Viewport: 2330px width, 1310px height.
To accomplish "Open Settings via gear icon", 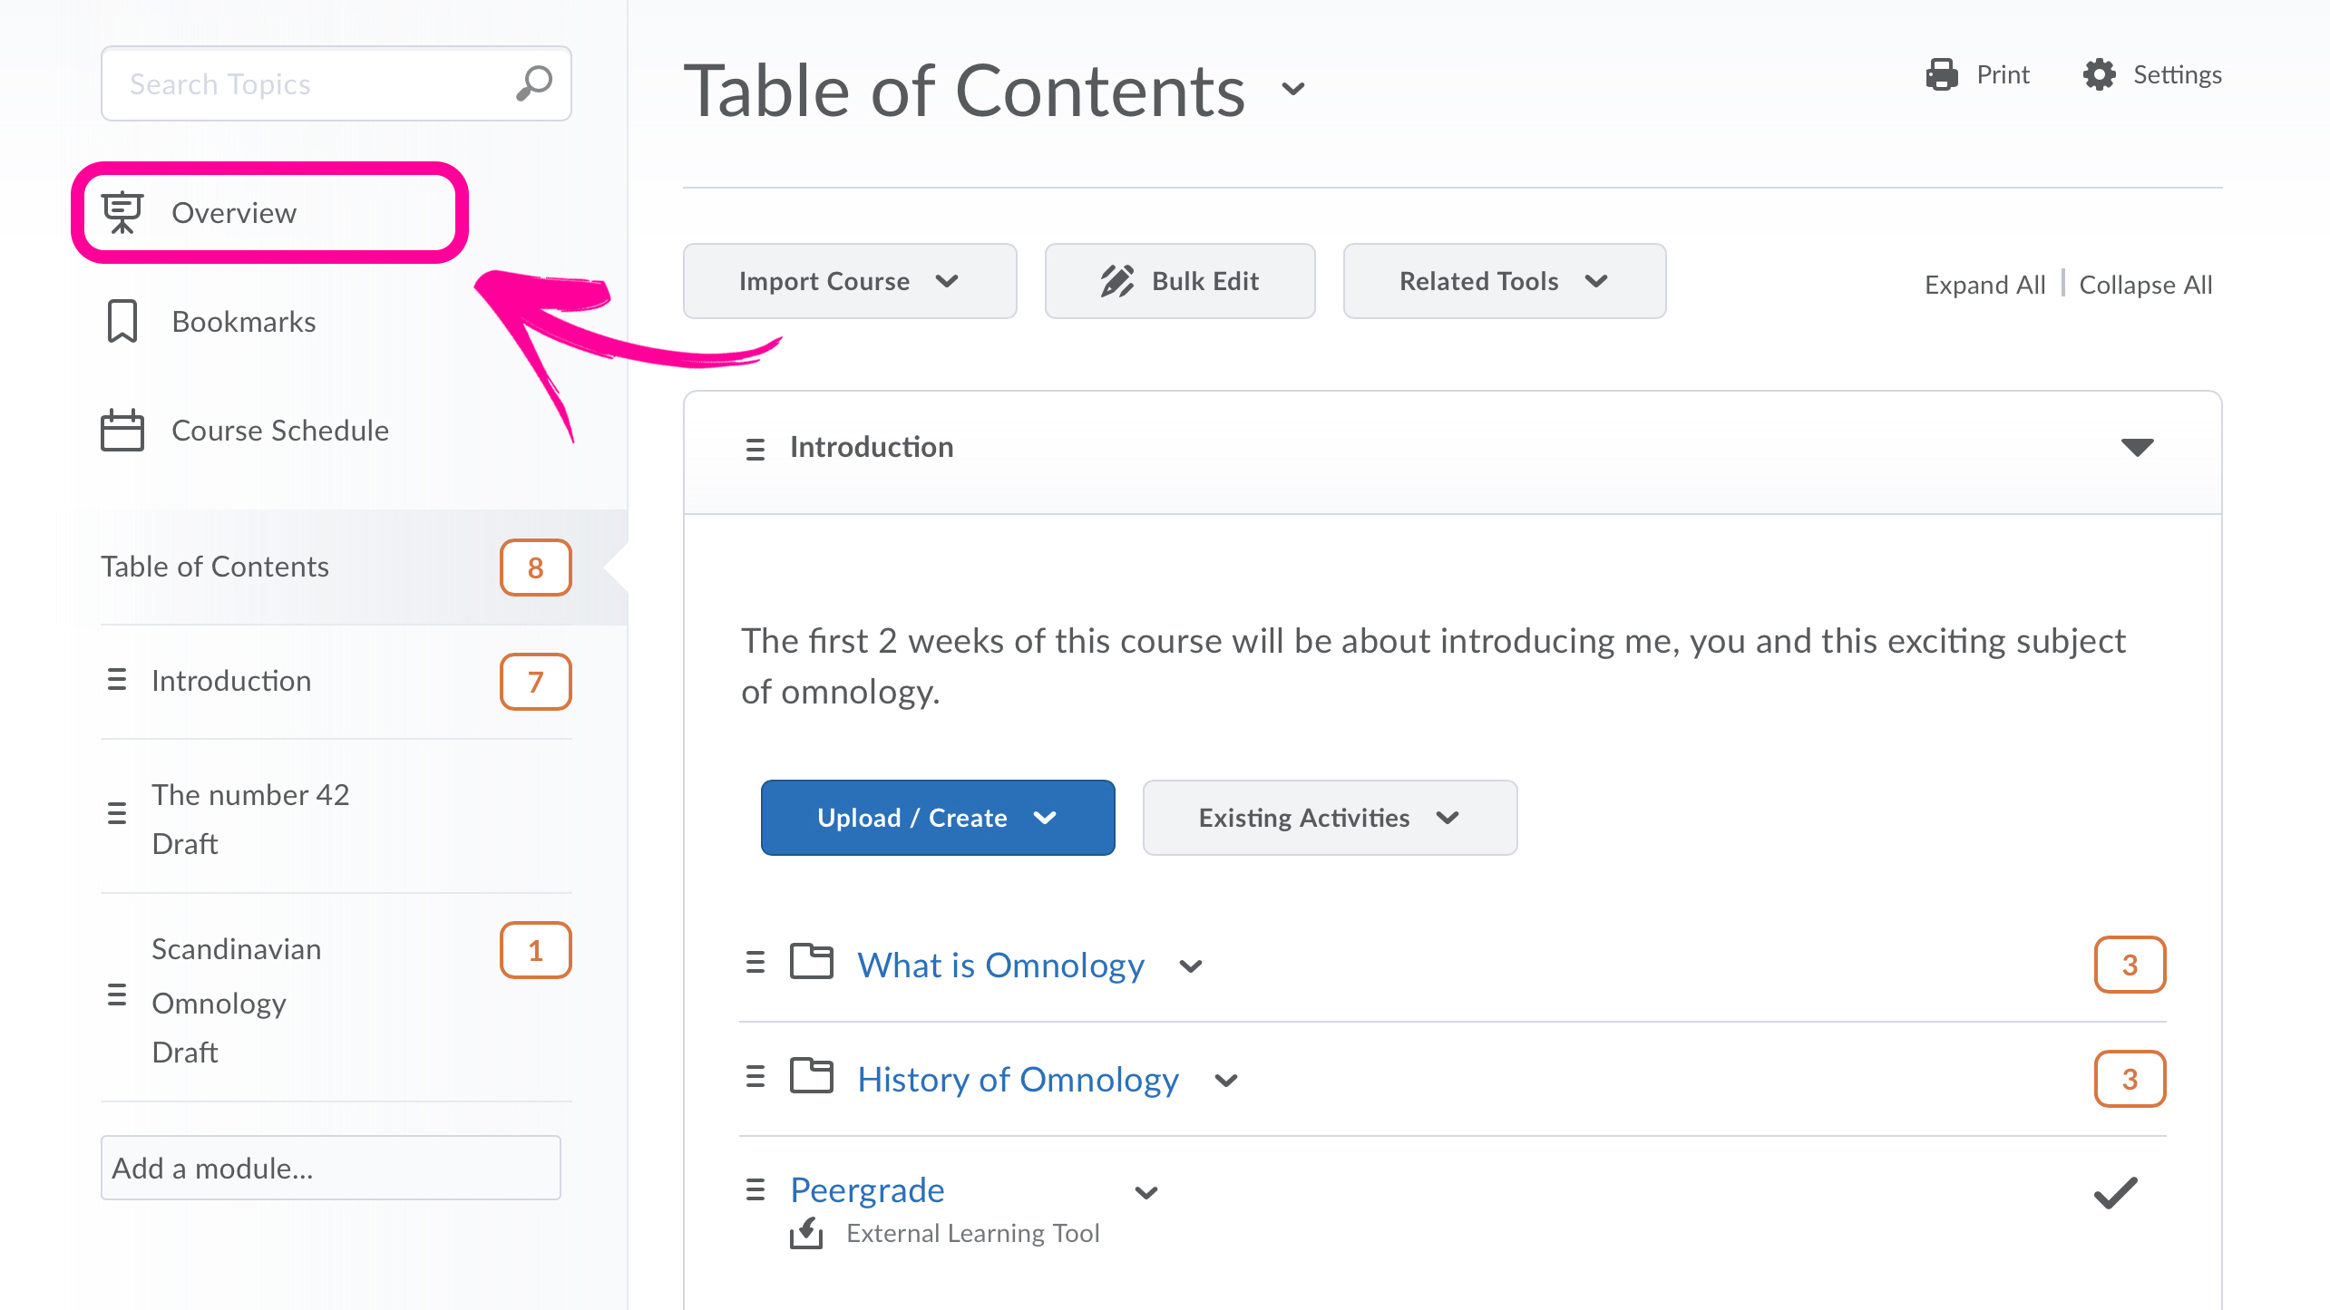I will (2099, 74).
